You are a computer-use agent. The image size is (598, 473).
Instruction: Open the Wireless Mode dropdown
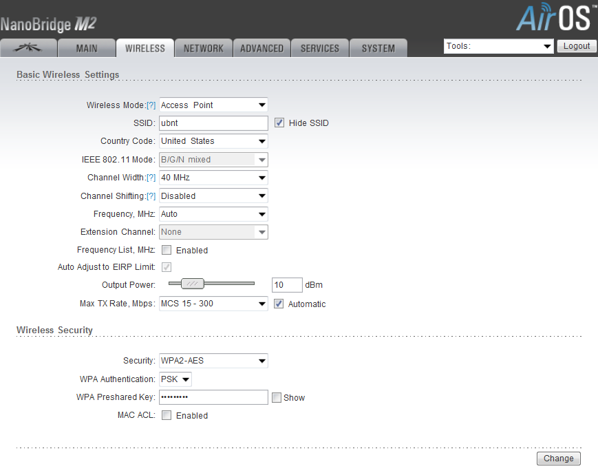[x=213, y=105]
